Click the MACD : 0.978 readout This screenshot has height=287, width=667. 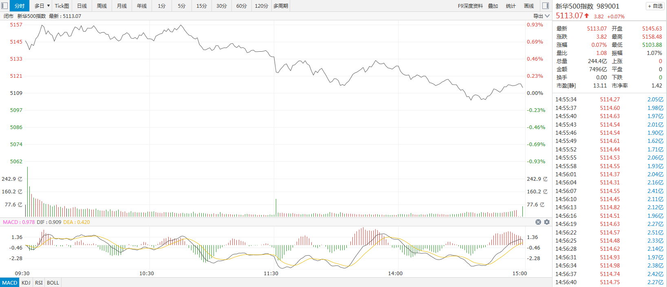click(x=19, y=222)
